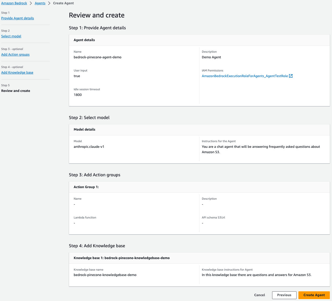Click the orange Create Agent button
332x301 pixels.
[314, 295]
